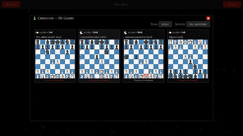Click the Chess.com — My Games heading
The height and width of the screenshot is (136, 243).
(x=56, y=18)
